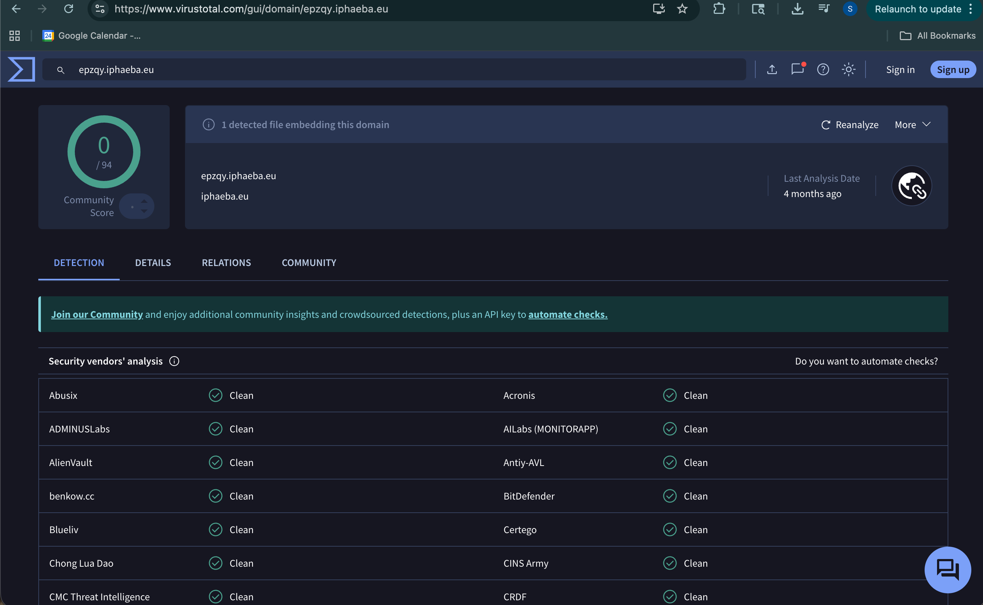Toggle light theme via sun icon

click(848, 70)
